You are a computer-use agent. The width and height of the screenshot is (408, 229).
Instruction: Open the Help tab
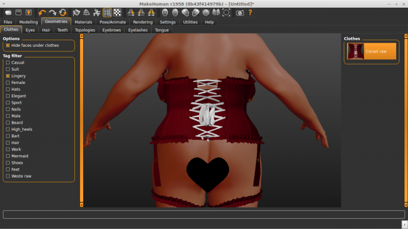coord(209,22)
